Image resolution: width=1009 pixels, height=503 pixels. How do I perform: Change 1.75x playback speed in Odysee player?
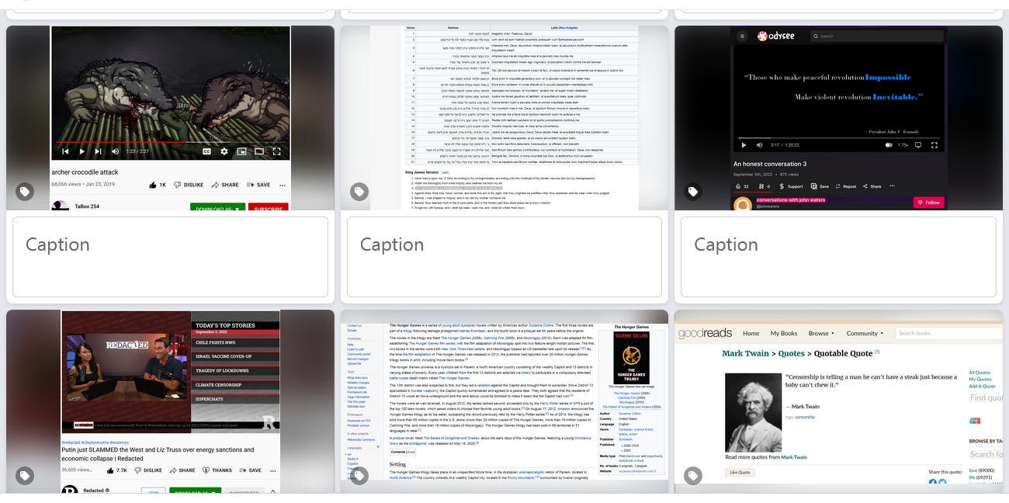[903, 145]
